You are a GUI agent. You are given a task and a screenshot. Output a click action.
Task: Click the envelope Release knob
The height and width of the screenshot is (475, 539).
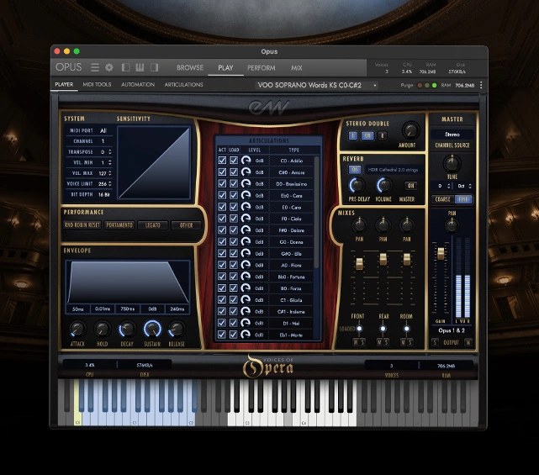tap(177, 329)
